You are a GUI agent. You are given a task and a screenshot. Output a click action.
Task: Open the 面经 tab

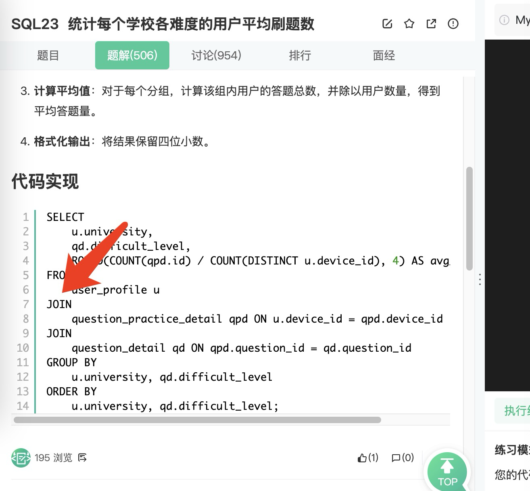click(x=384, y=55)
